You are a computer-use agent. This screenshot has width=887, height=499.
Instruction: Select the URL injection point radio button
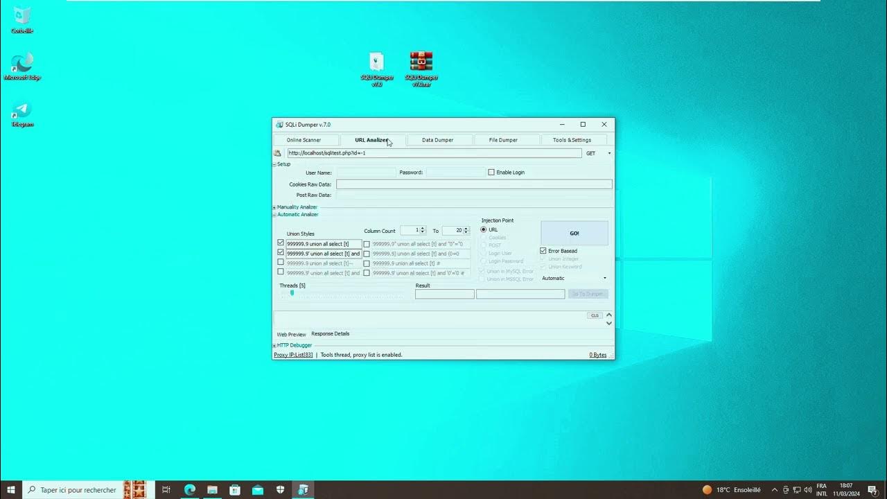[x=484, y=229]
